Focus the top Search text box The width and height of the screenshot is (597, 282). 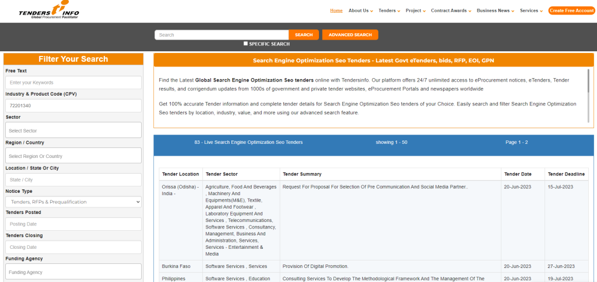tap(222, 35)
